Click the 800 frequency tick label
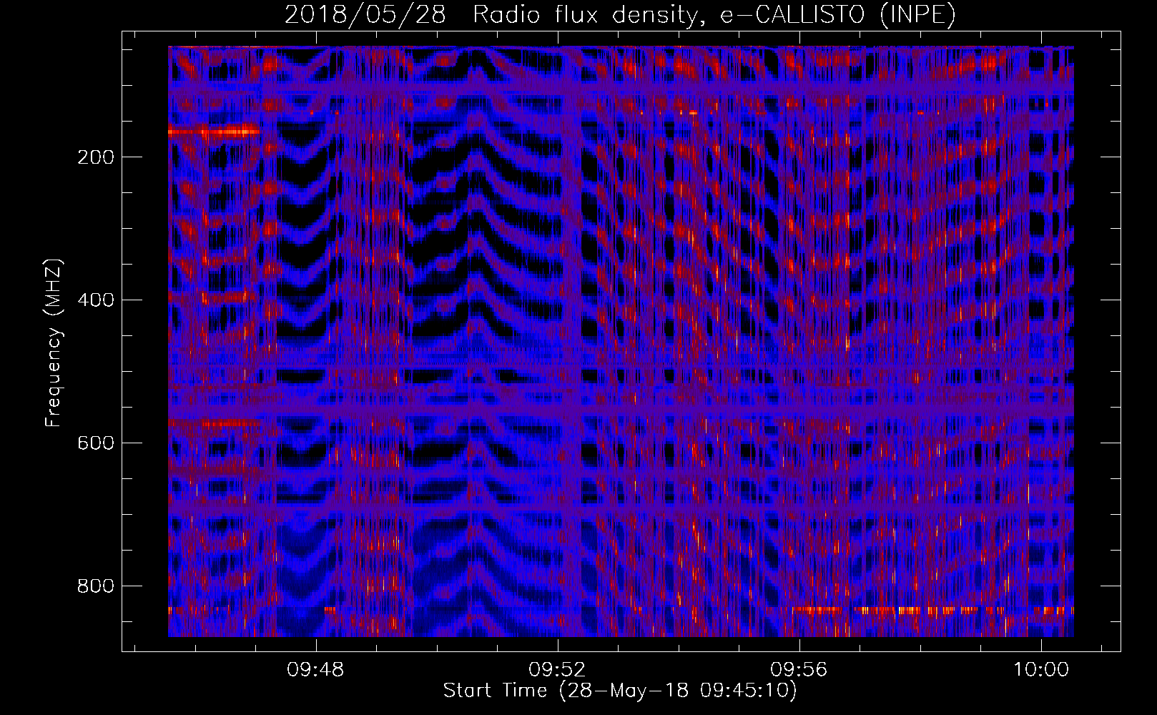The image size is (1157, 715). tap(96, 586)
